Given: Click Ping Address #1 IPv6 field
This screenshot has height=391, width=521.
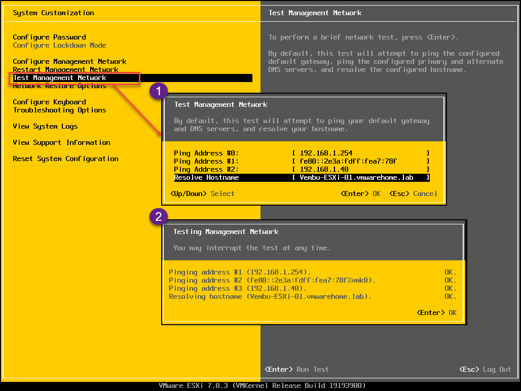Looking at the screenshot, I should pyautogui.click(x=361, y=161).
